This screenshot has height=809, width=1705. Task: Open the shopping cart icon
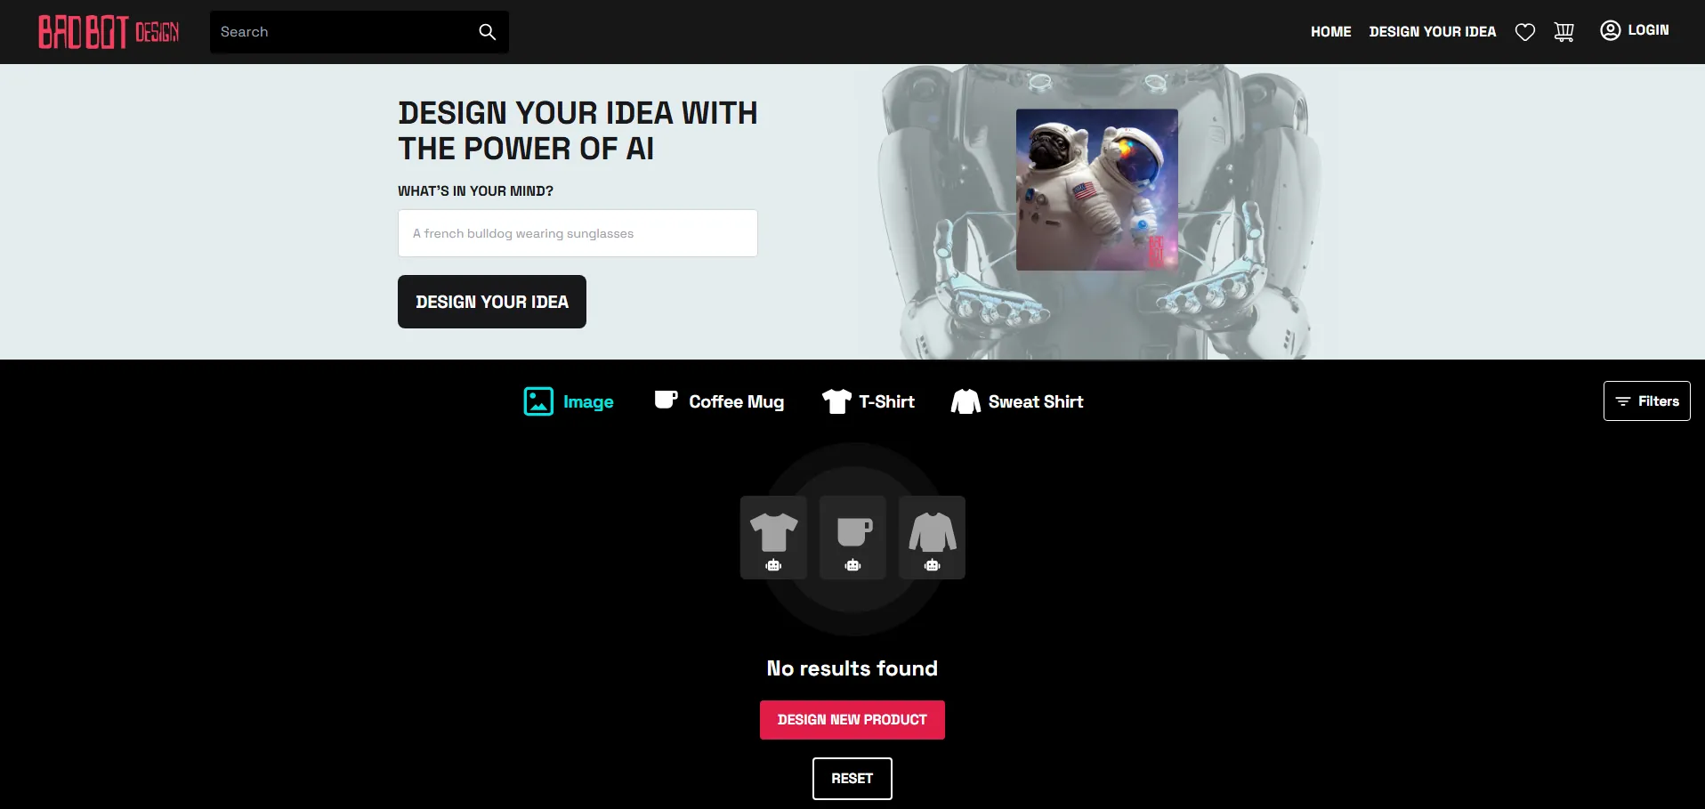coord(1564,32)
